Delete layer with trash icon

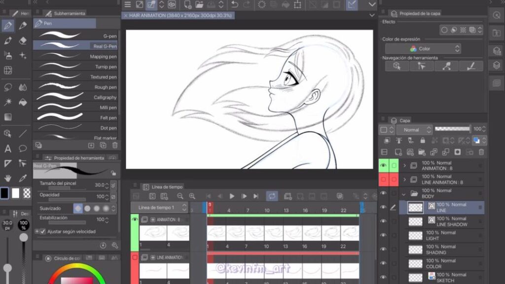481,152
